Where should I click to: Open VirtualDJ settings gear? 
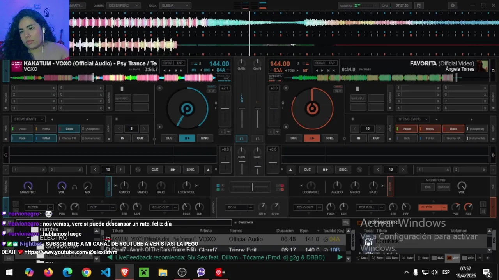[x=453, y=5]
